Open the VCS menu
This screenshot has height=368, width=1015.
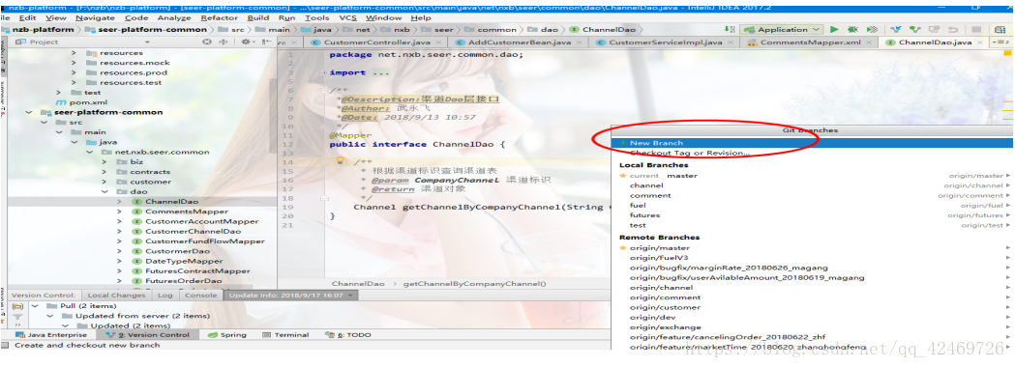coord(348,18)
